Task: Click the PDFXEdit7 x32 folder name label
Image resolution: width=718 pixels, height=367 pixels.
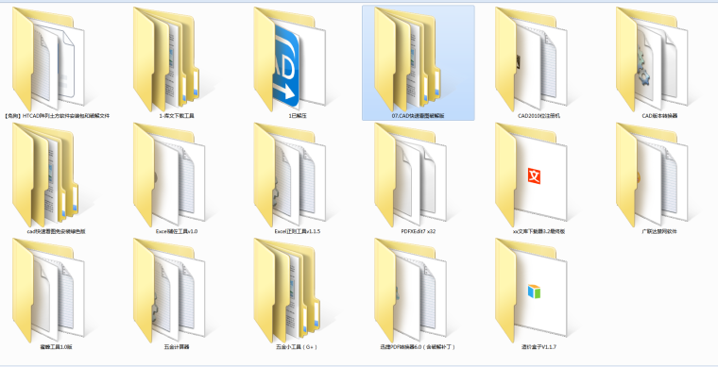Action: tap(419, 231)
